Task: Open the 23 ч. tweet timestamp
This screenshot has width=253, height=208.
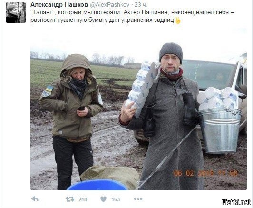Action: pos(141,5)
